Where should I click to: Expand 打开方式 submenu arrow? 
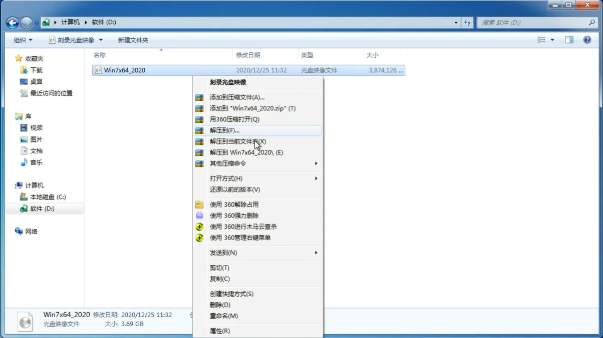(316, 179)
